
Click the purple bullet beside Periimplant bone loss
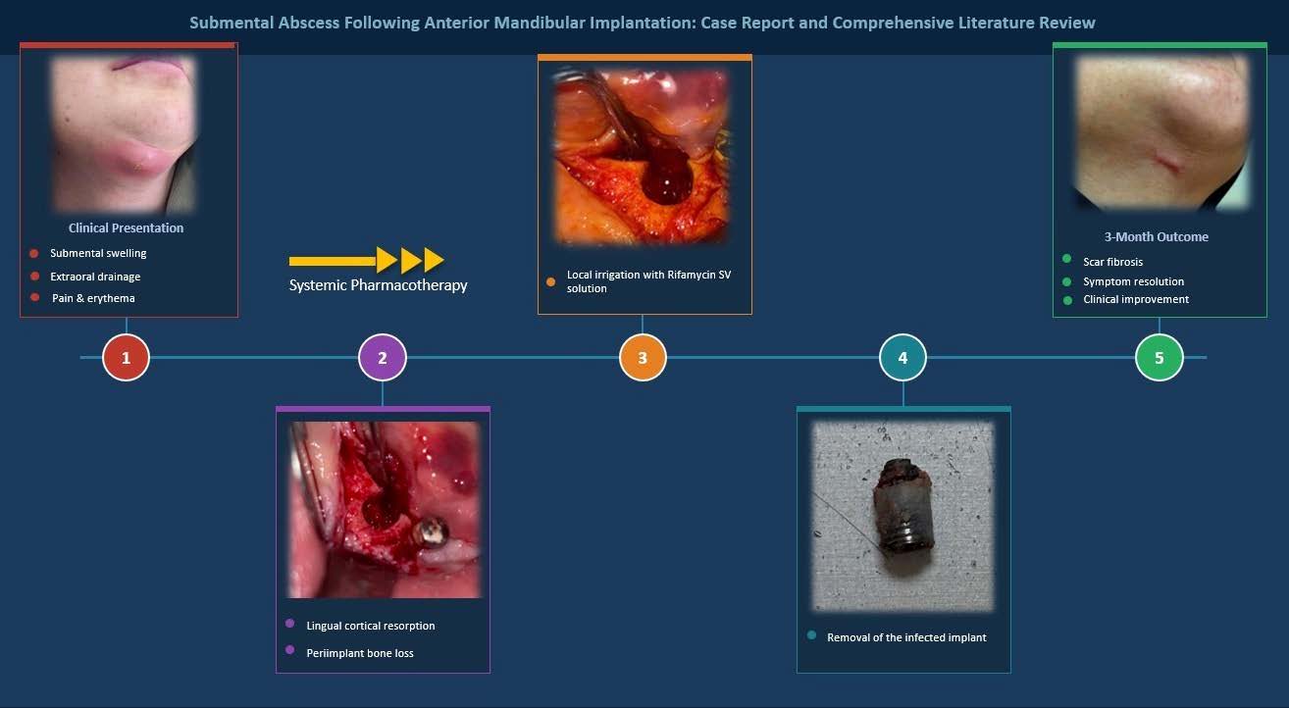pyautogui.click(x=289, y=650)
